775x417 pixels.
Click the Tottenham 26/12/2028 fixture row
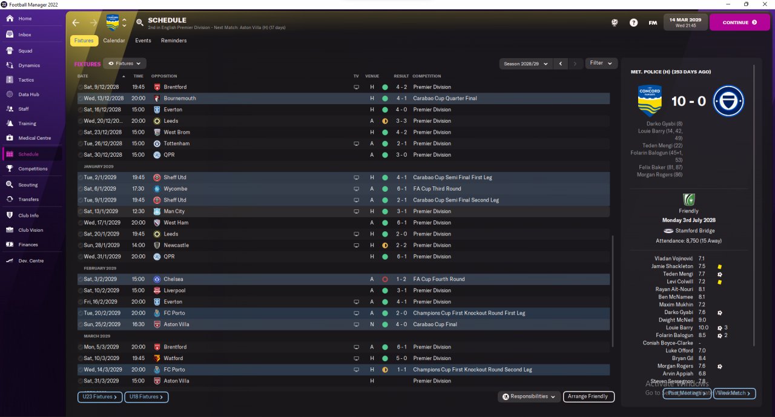pos(343,143)
